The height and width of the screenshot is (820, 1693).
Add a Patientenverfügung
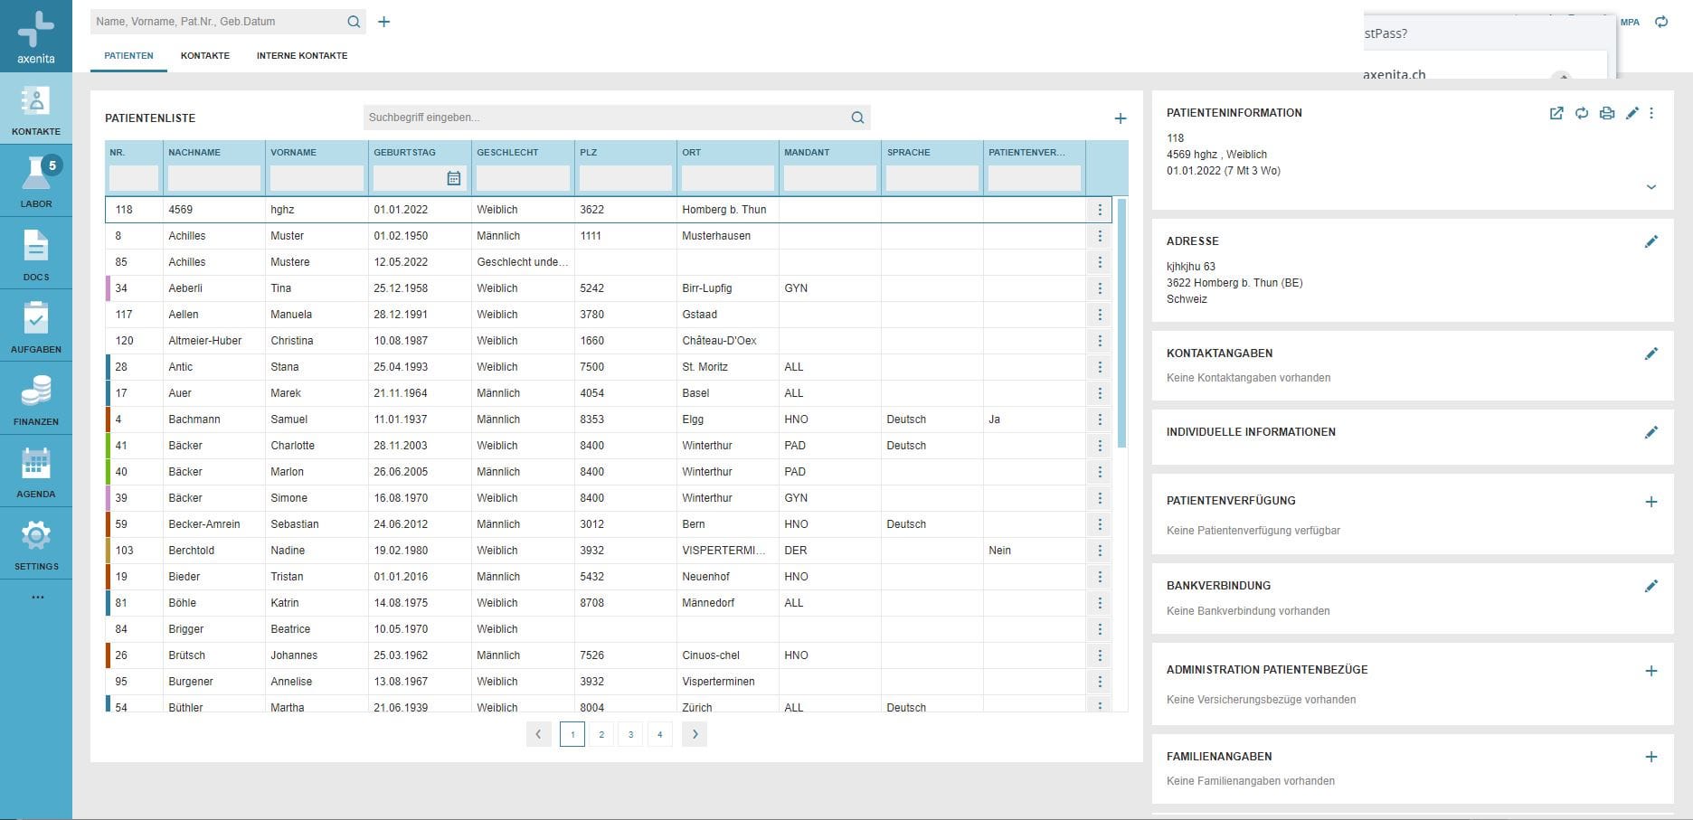coord(1651,502)
